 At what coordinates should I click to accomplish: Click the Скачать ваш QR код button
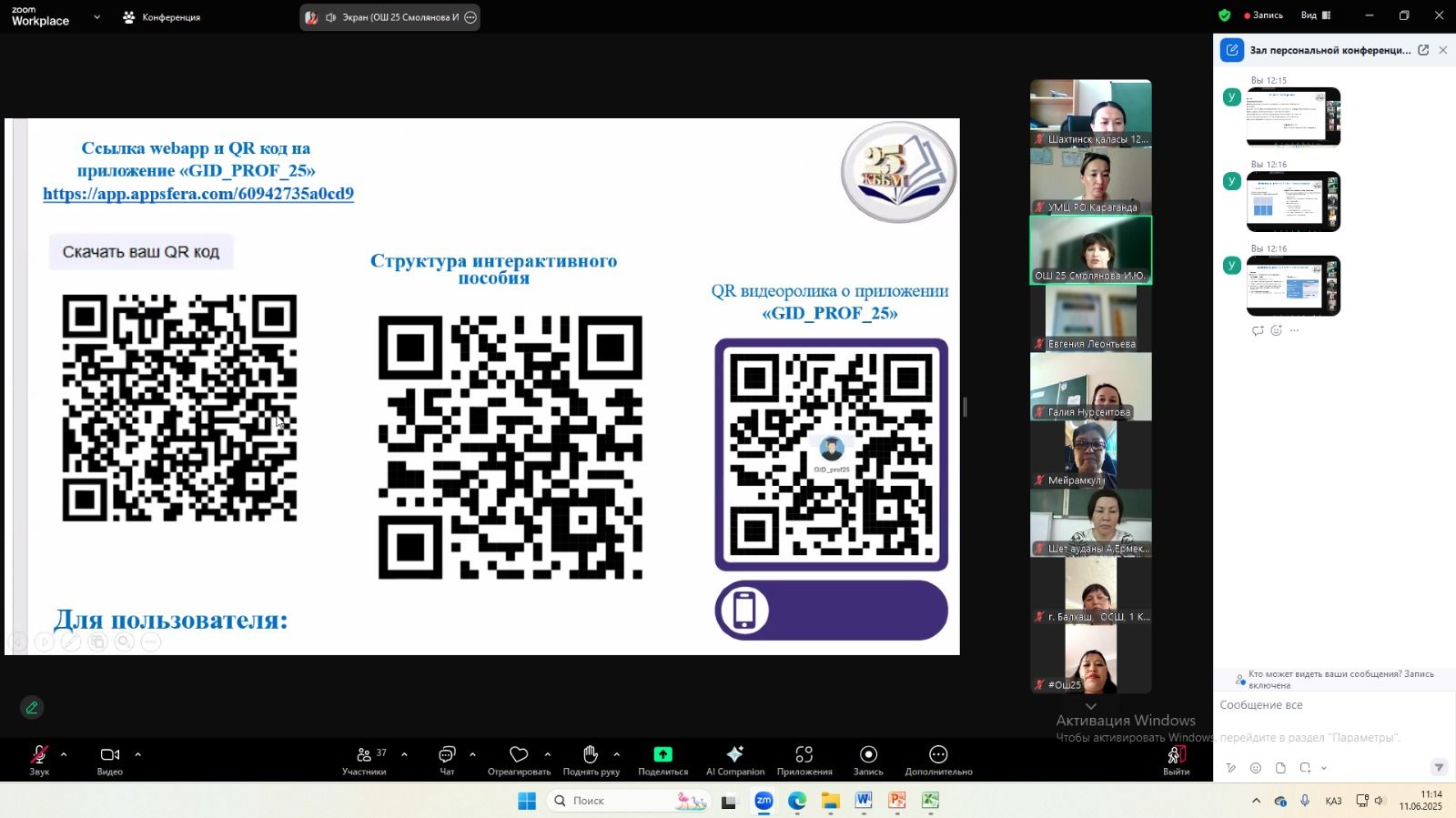[x=141, y=252]
